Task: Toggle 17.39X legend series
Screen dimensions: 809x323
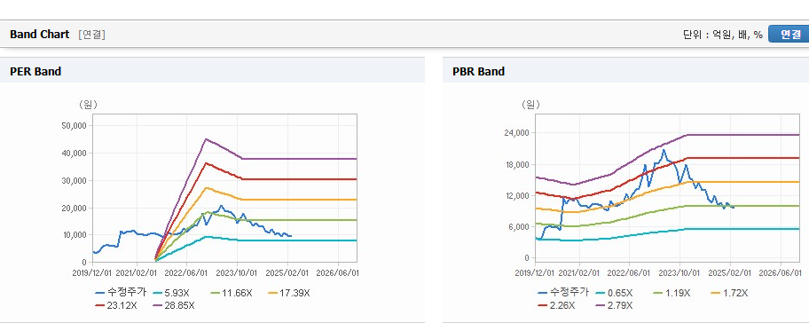Action: point(289,293)
